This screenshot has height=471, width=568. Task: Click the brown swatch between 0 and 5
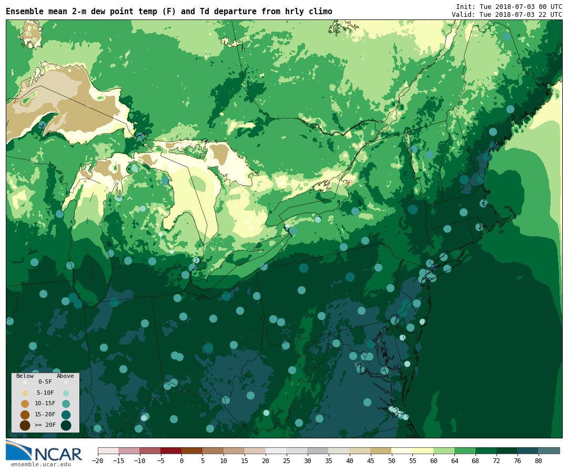pos(192,450)
